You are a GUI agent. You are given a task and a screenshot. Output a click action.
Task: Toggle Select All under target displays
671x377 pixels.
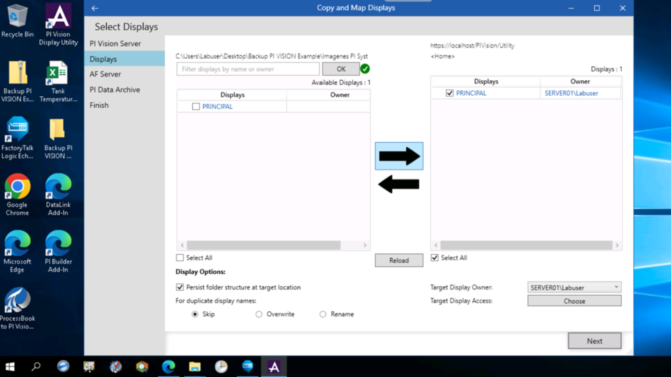[x=434, y=257]
